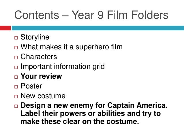Click the Important information grid entry
This screenshot has height=138, width=184.
click(x=63, y=67)
